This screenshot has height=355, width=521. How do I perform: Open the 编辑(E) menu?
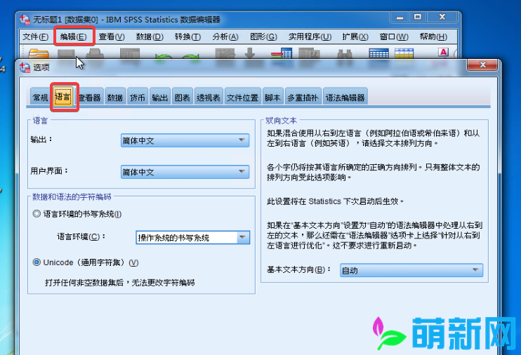pyautogui.click(x=74, y=36)
